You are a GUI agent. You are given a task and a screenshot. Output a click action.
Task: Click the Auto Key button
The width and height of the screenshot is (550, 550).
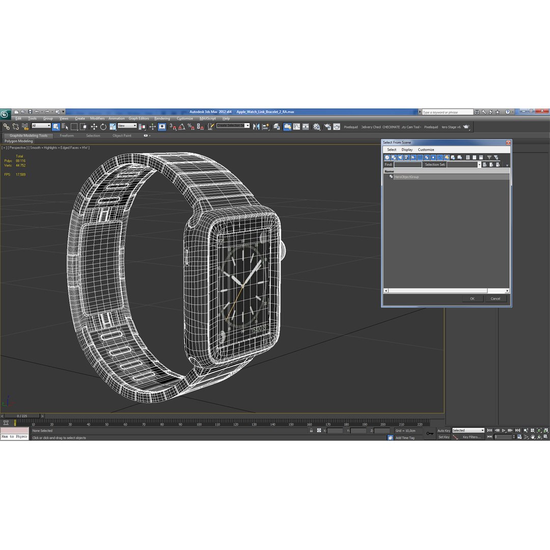tap(444, 430)
